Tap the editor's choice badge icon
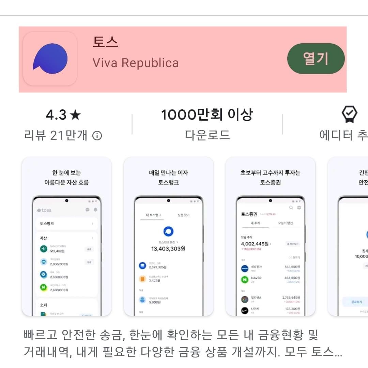 point(349,114)
